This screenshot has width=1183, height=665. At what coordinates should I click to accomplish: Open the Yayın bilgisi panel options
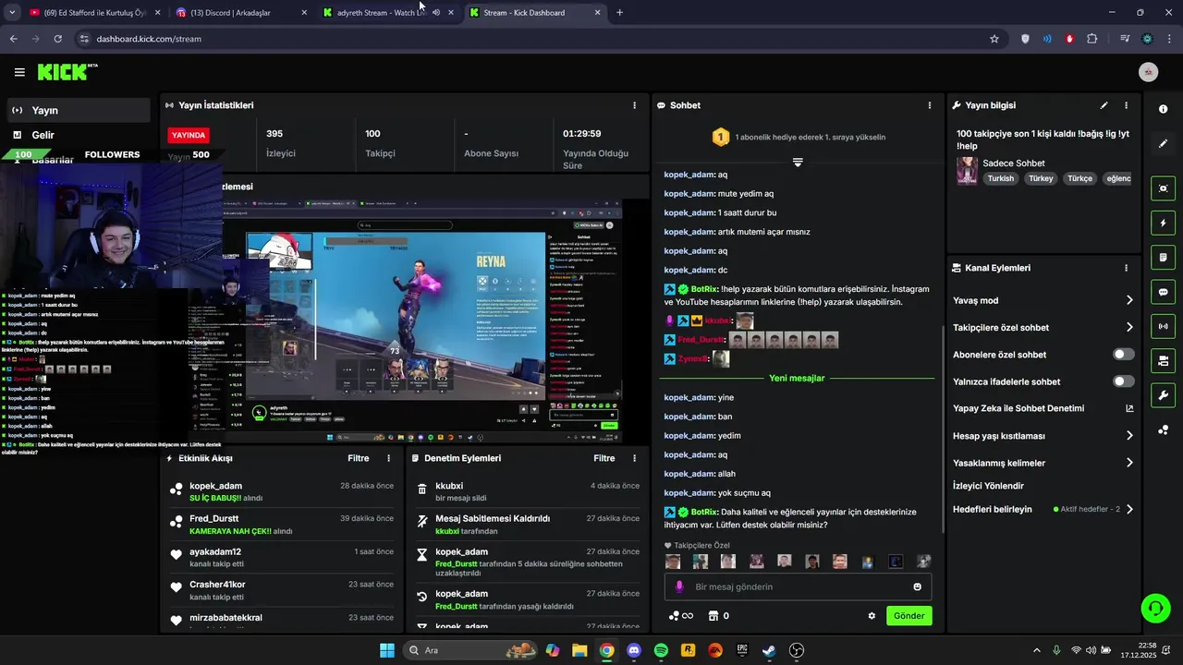[1126, 105]
